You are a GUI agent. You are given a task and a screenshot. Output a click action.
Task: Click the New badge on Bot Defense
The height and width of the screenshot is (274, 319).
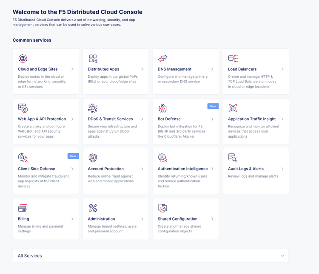(213, 106)
